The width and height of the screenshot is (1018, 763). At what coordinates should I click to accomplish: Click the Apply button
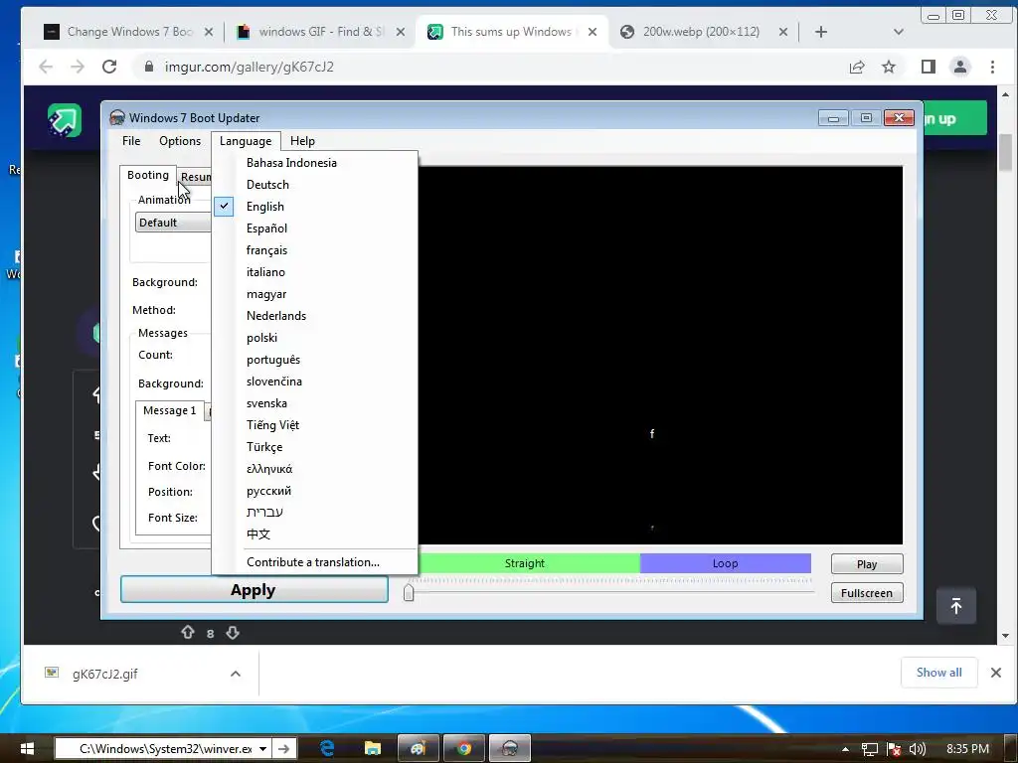[254, 590]
